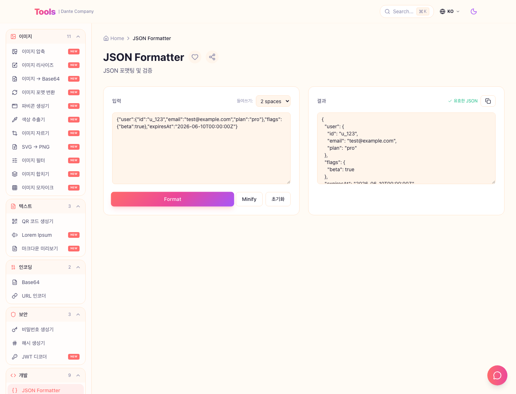The image size is (516, 394).
Task: Favorite JSON Formatter with the heart icon
Action: point(195,57)
